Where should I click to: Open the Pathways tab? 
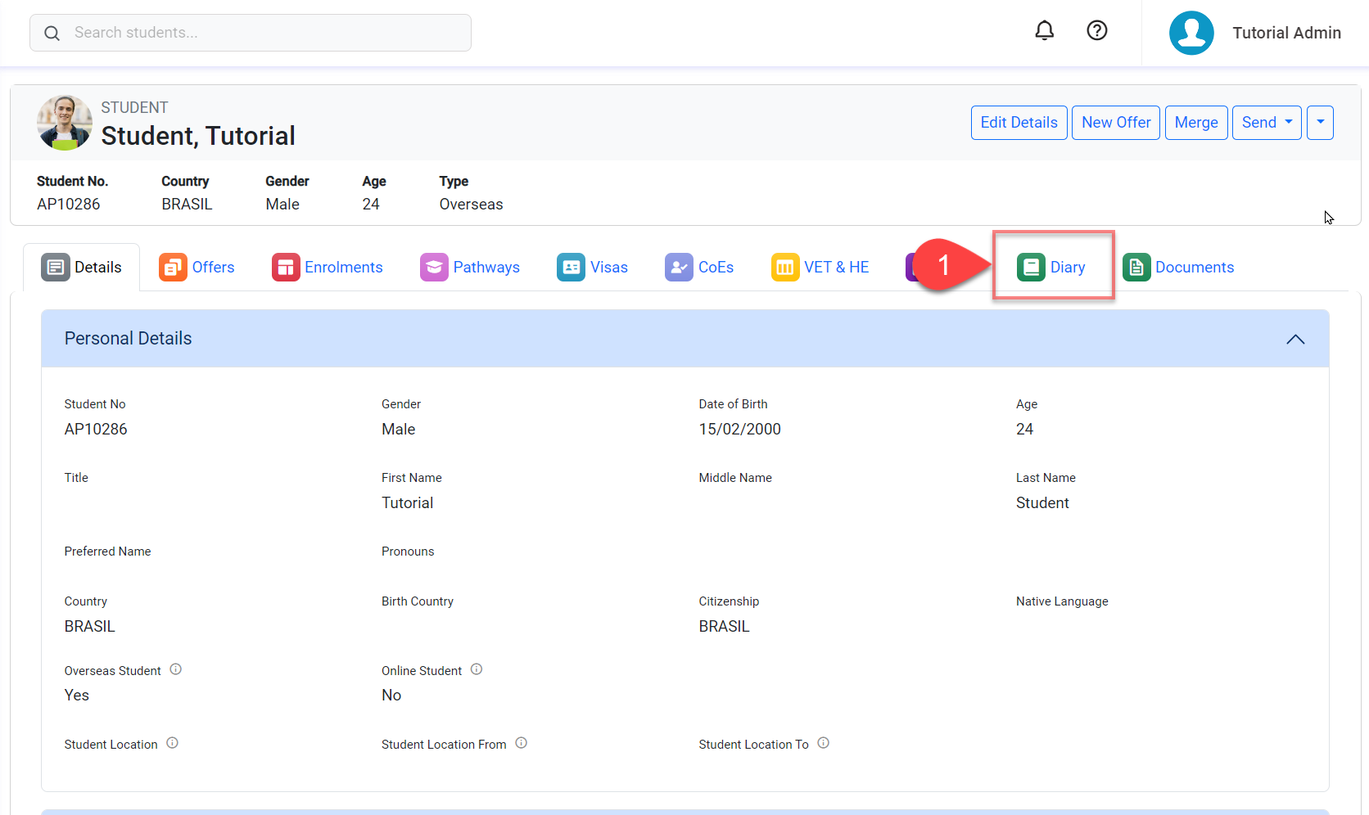[470, 268]
